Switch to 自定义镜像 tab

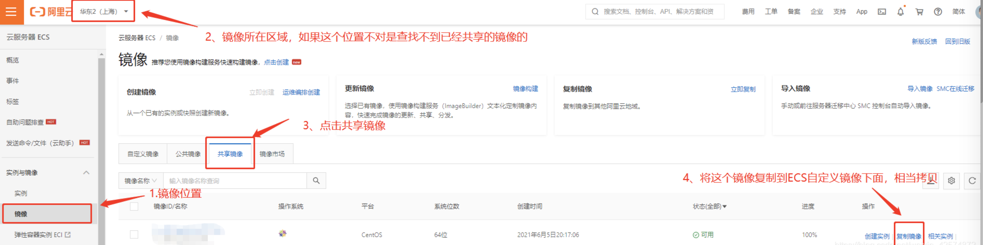coord(143,154)
